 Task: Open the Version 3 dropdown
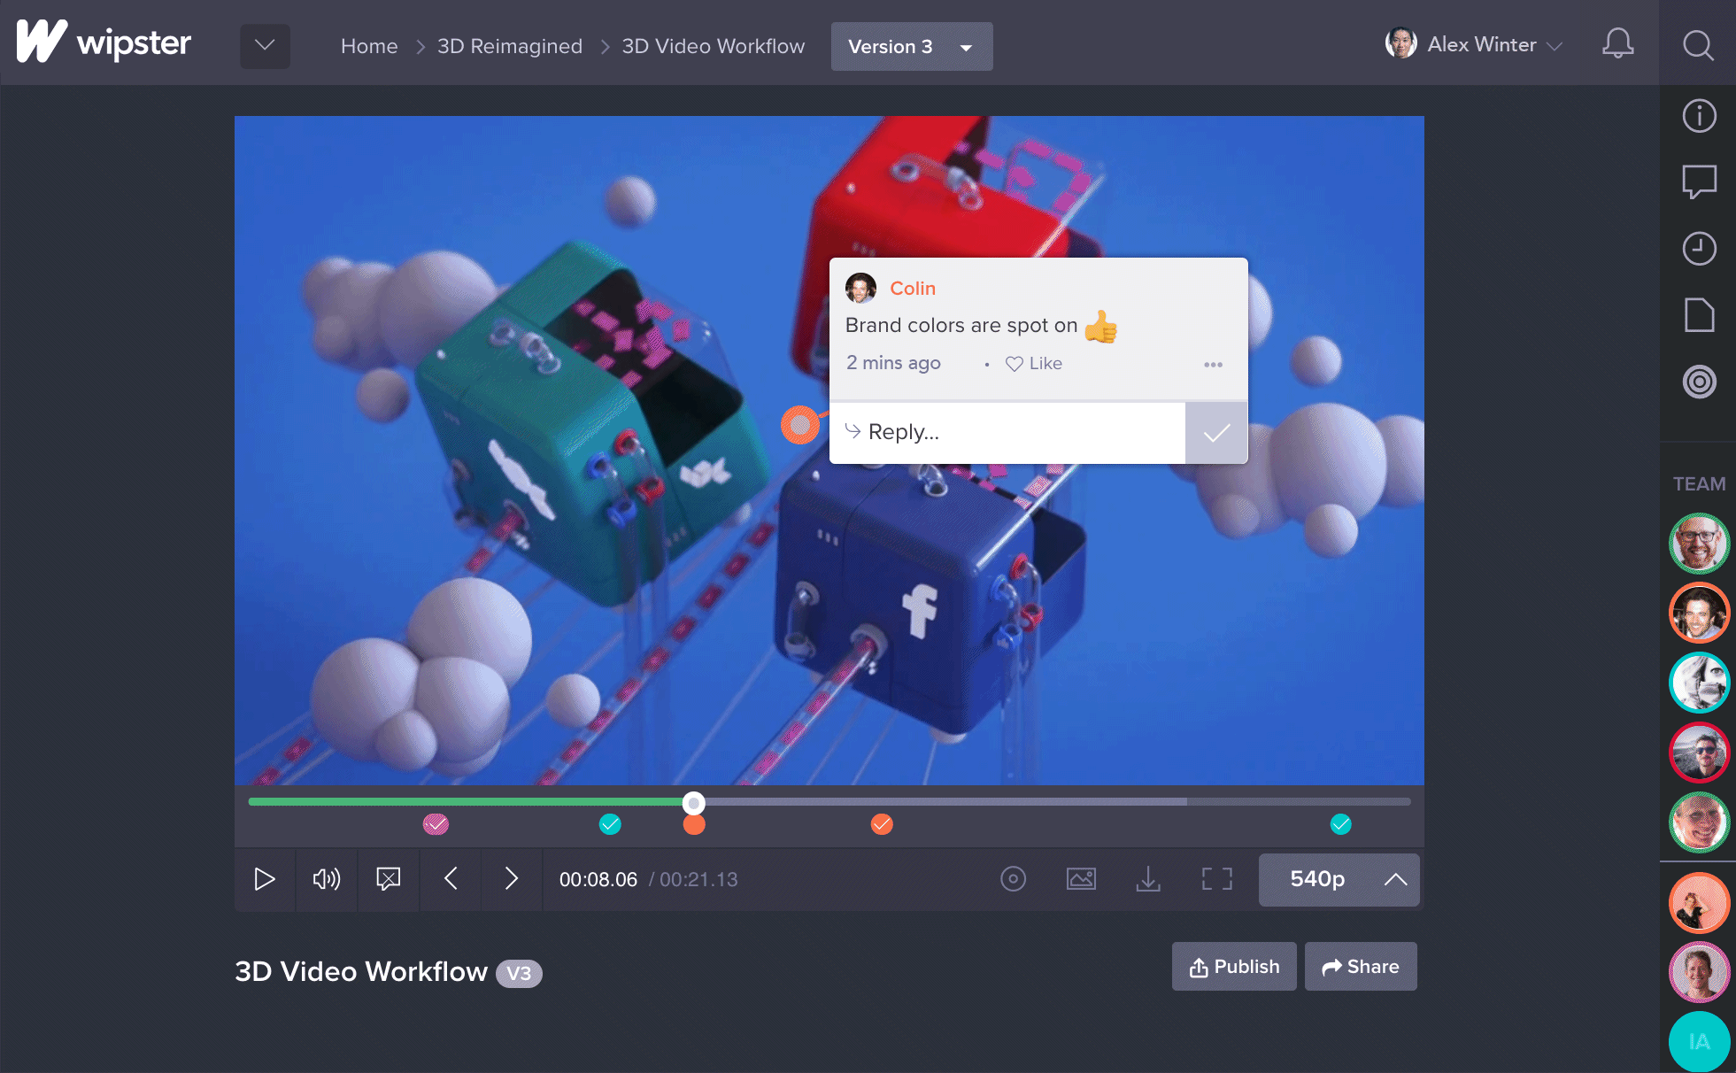pyautogui.click(x=912, y=46)
